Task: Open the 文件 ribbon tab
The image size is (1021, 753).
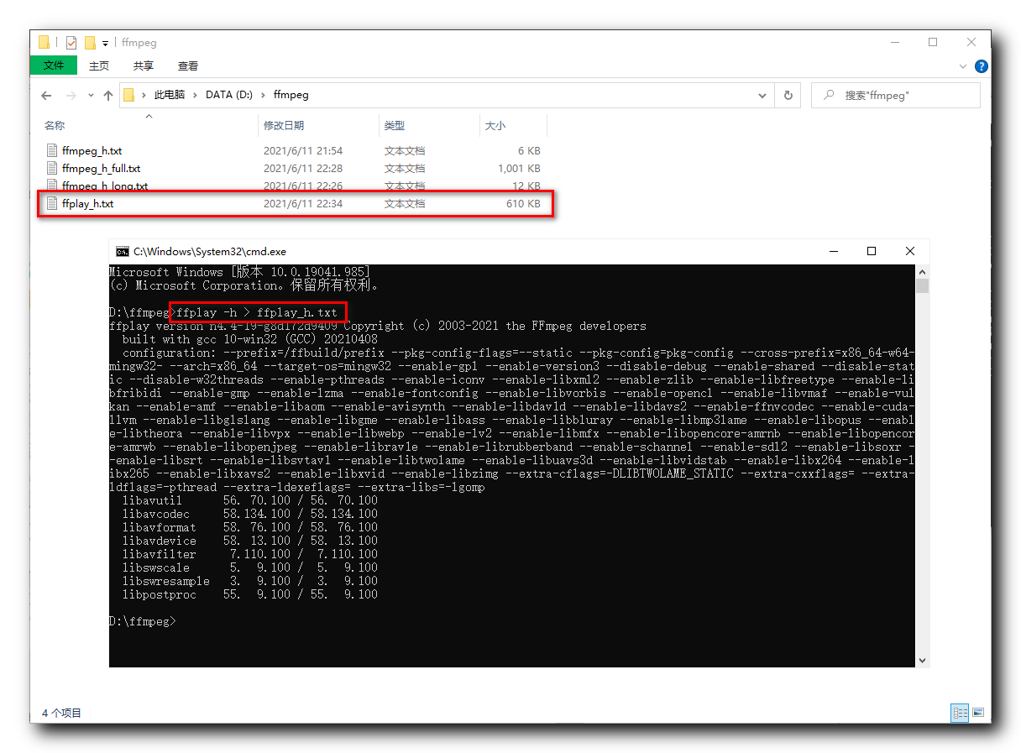Action: tap(53, 65)
